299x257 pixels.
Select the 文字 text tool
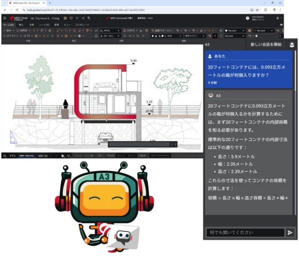click(x=129, y=31)
